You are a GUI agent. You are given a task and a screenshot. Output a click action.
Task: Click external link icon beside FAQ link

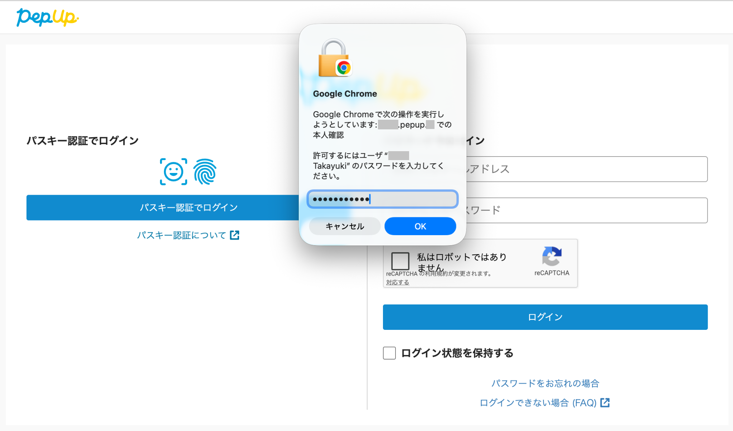click(605, 402)
